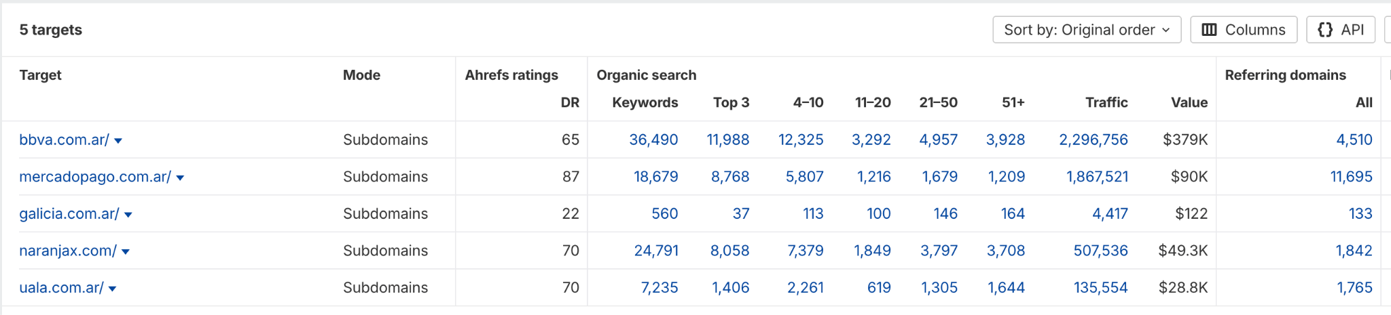Sort by the Traffic column header
This screenshot has height=315, width=1391.
coord(1106,102)
